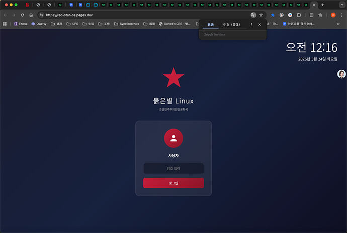Toggle the browser side panel
Image resolution: width=347 pixels, height=233 pixels.
(x=312, y=15)
